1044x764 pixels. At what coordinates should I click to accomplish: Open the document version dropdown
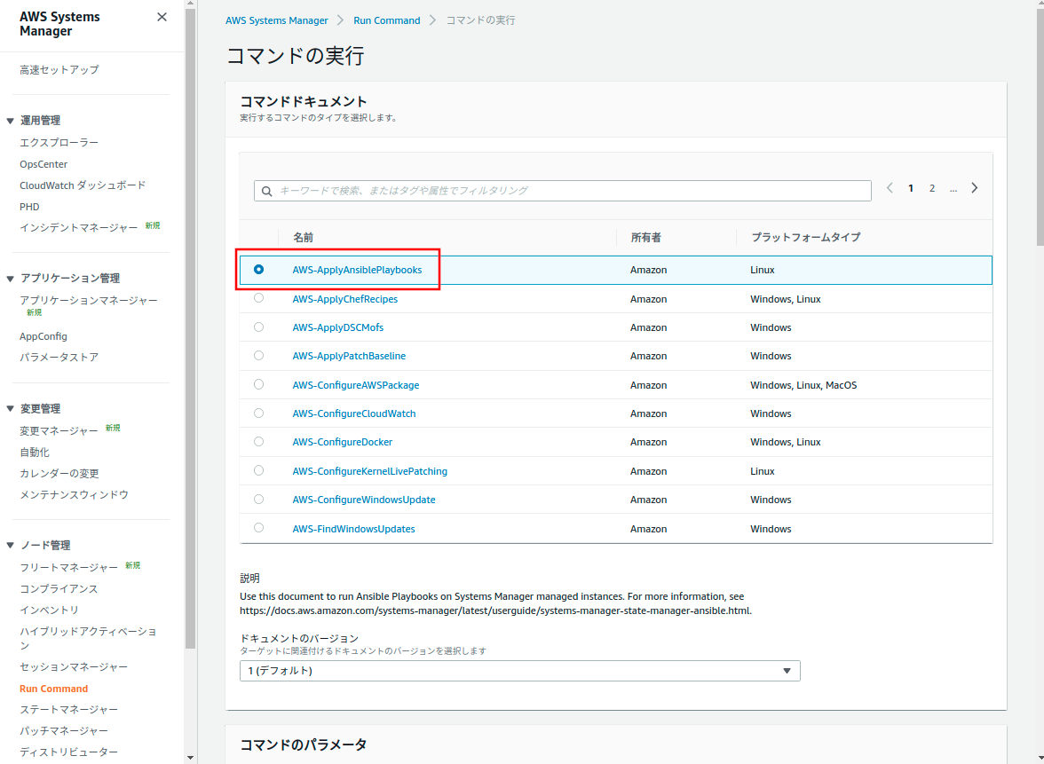pos(519,671)
